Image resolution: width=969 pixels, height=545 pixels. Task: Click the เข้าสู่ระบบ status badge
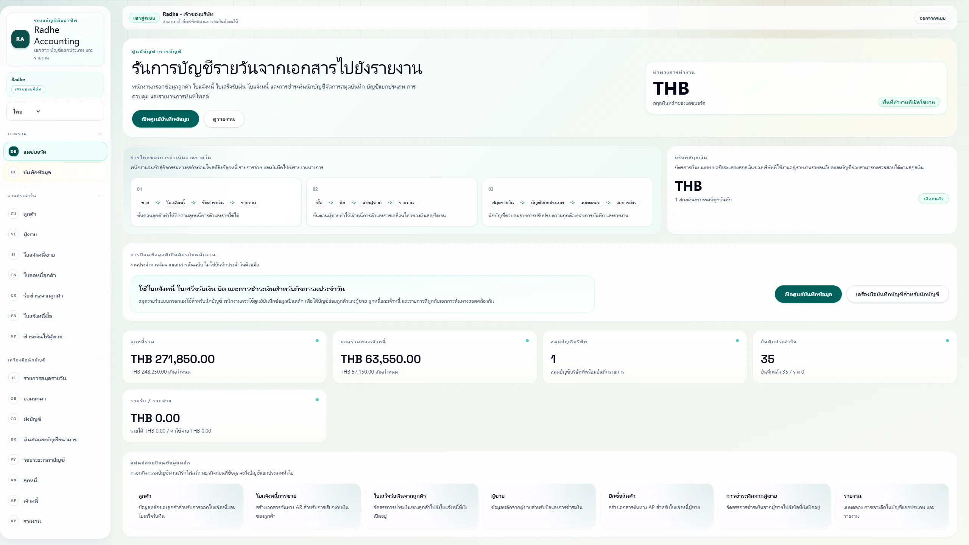[144, 18]
